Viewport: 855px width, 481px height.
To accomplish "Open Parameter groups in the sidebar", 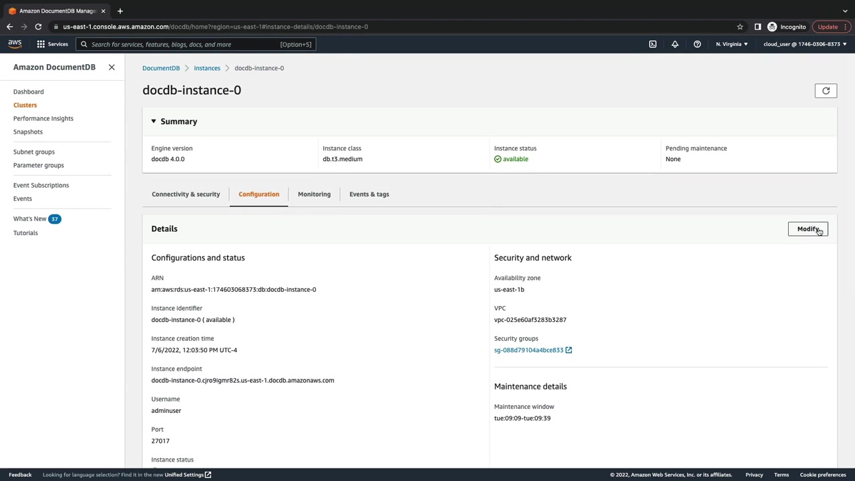I will [x=39, y=165].
